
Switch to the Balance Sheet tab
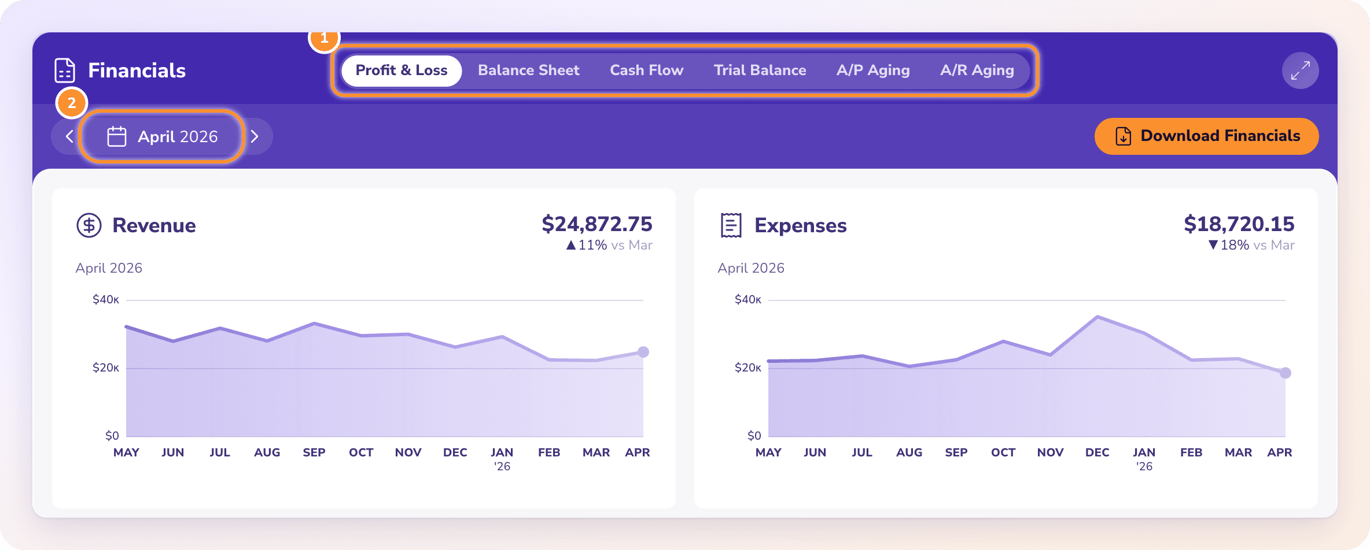tap(528, 70)
